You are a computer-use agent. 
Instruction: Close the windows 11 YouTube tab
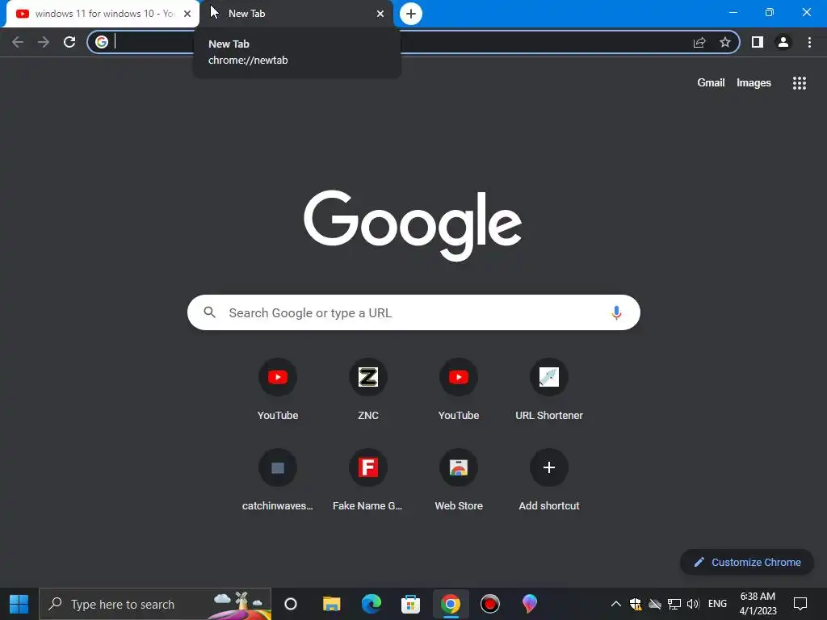pos(187,14)
